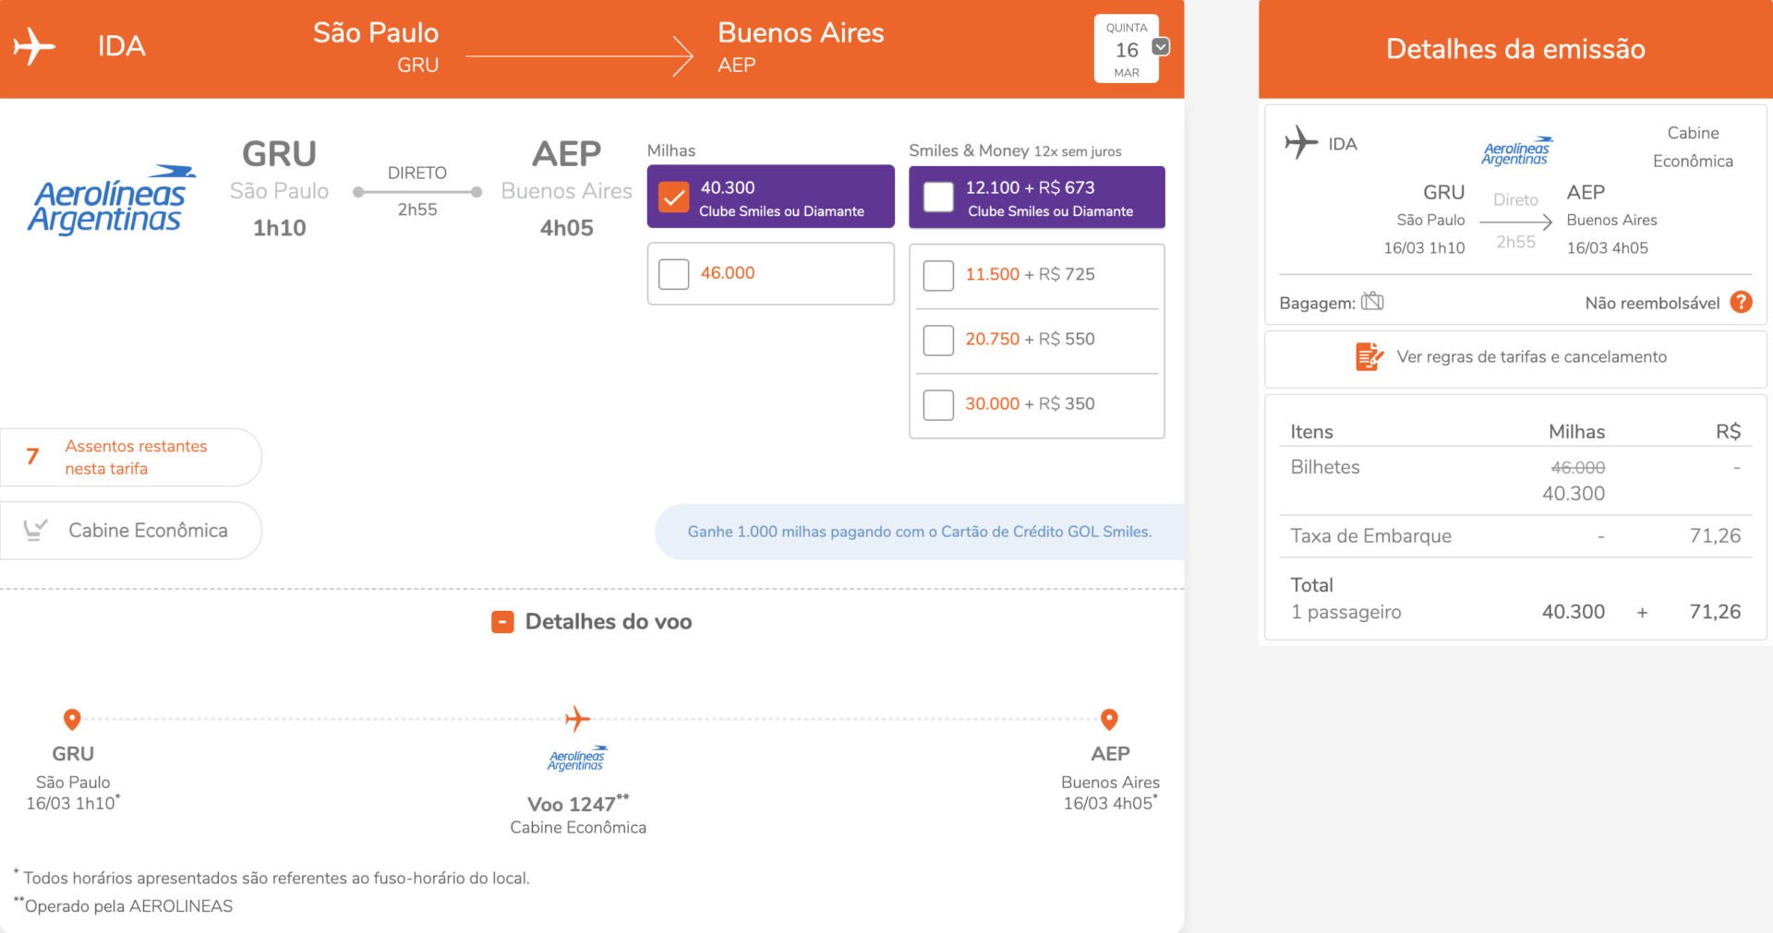The height and width of the screenshot is (933, 1773).
Task: Click the date box showing QUINTA 16 MAR
Action: pyautogui.click(x=1127, y=49)
